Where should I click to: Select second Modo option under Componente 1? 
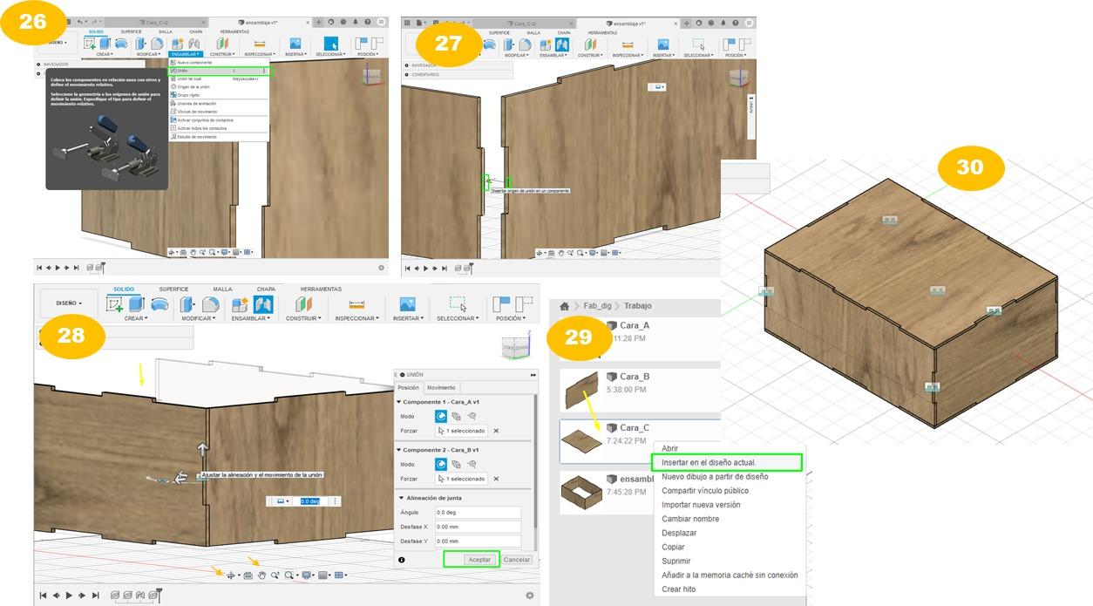[x=456, y=416]
